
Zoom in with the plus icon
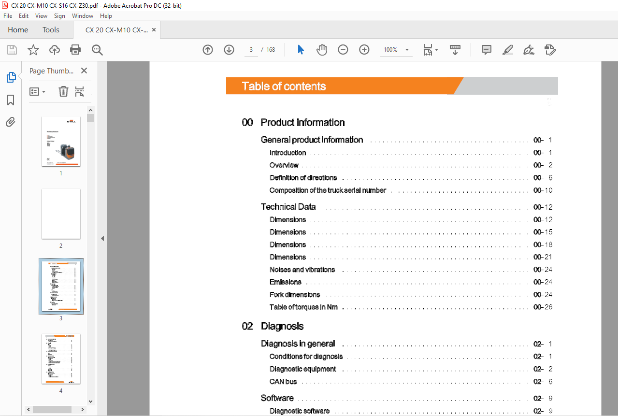364,50
